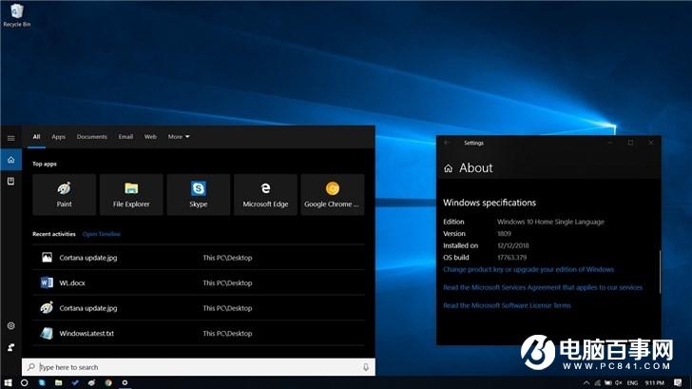
Task: Click the Type here to search box
Action: (x=199, y=367)
